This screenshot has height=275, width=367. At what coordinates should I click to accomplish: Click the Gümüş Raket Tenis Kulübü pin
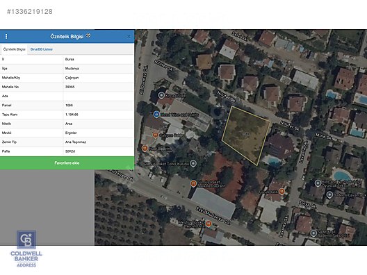(193, 163)
